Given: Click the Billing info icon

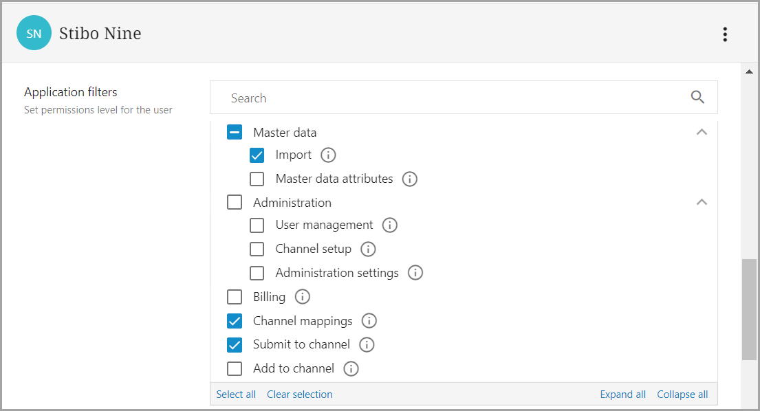Looking at the screenshot, I should point(302,297).
